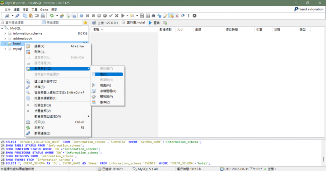Screen dimensions: 326x171
Task: Select 打開全部(U) in context menu
Action: 58,106
